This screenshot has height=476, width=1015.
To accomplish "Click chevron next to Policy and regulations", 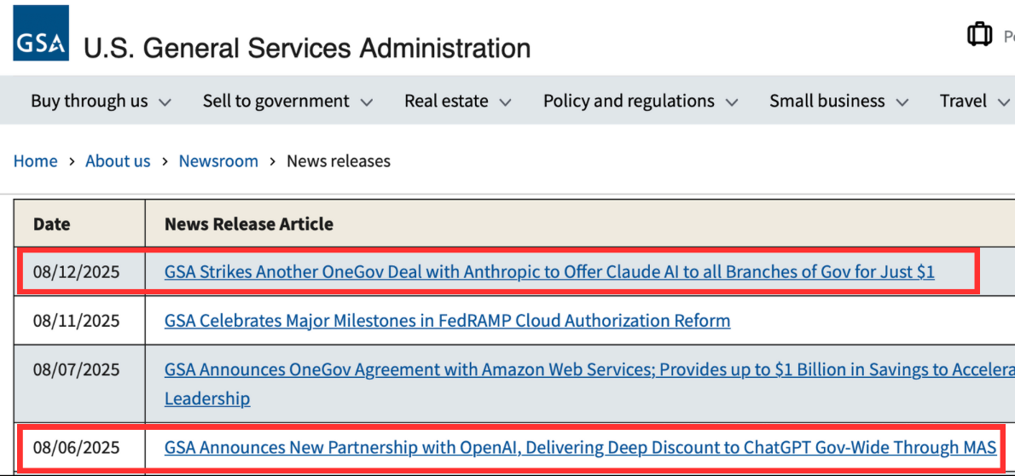I will (732, 102).
